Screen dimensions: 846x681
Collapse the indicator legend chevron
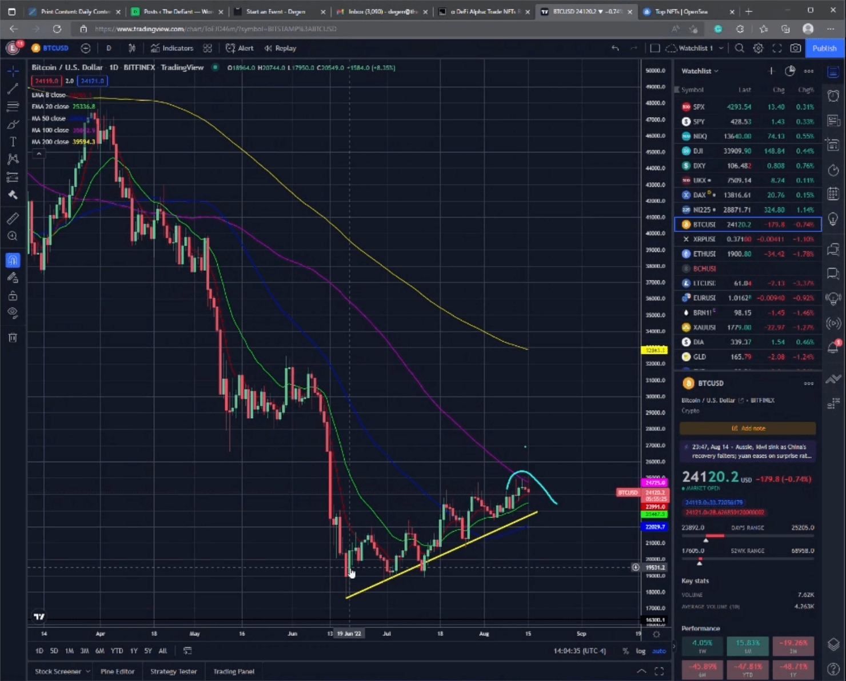pos(39,154)
